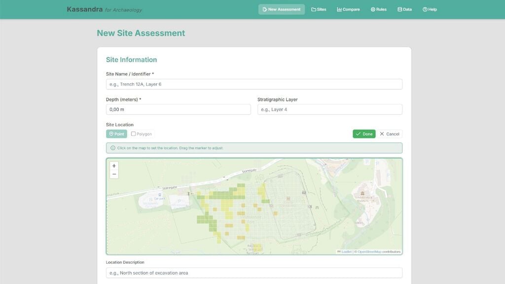The width and height of the screenshot is (505, 284).
Task: Zoom in using the map plus control
Action: [x=114, y=167]
